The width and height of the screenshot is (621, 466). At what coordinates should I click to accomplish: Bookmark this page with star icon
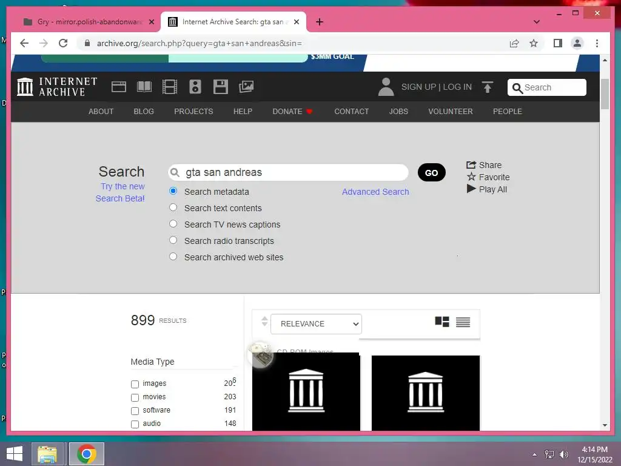pyautogui.click(x=534, y=43)
